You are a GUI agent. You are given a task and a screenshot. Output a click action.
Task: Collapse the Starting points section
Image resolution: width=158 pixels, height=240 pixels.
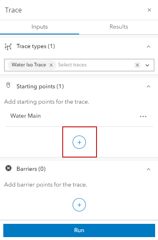click(x=149, y=87)
